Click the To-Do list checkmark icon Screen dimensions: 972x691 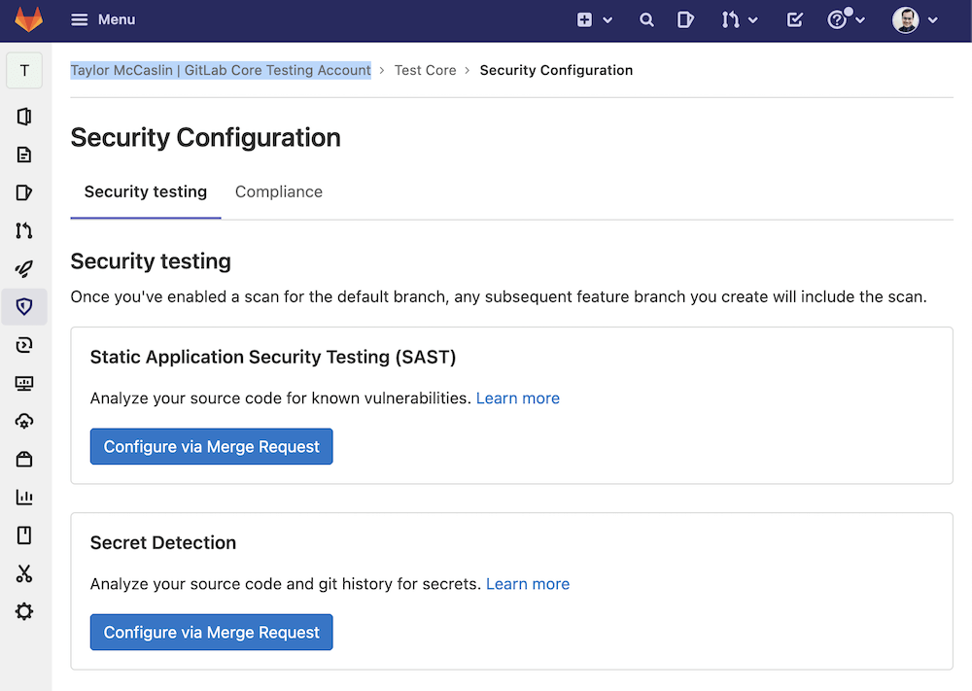pyautogui.click(x=795, y=19)
